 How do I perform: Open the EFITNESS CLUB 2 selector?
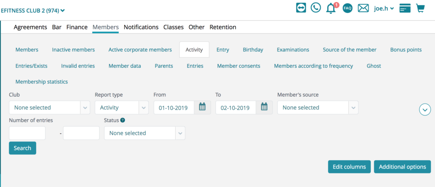click(x=33, y=11)
